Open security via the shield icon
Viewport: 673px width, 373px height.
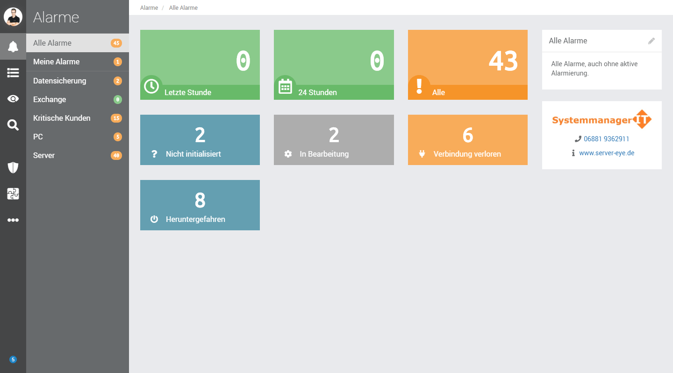(13, 167)
